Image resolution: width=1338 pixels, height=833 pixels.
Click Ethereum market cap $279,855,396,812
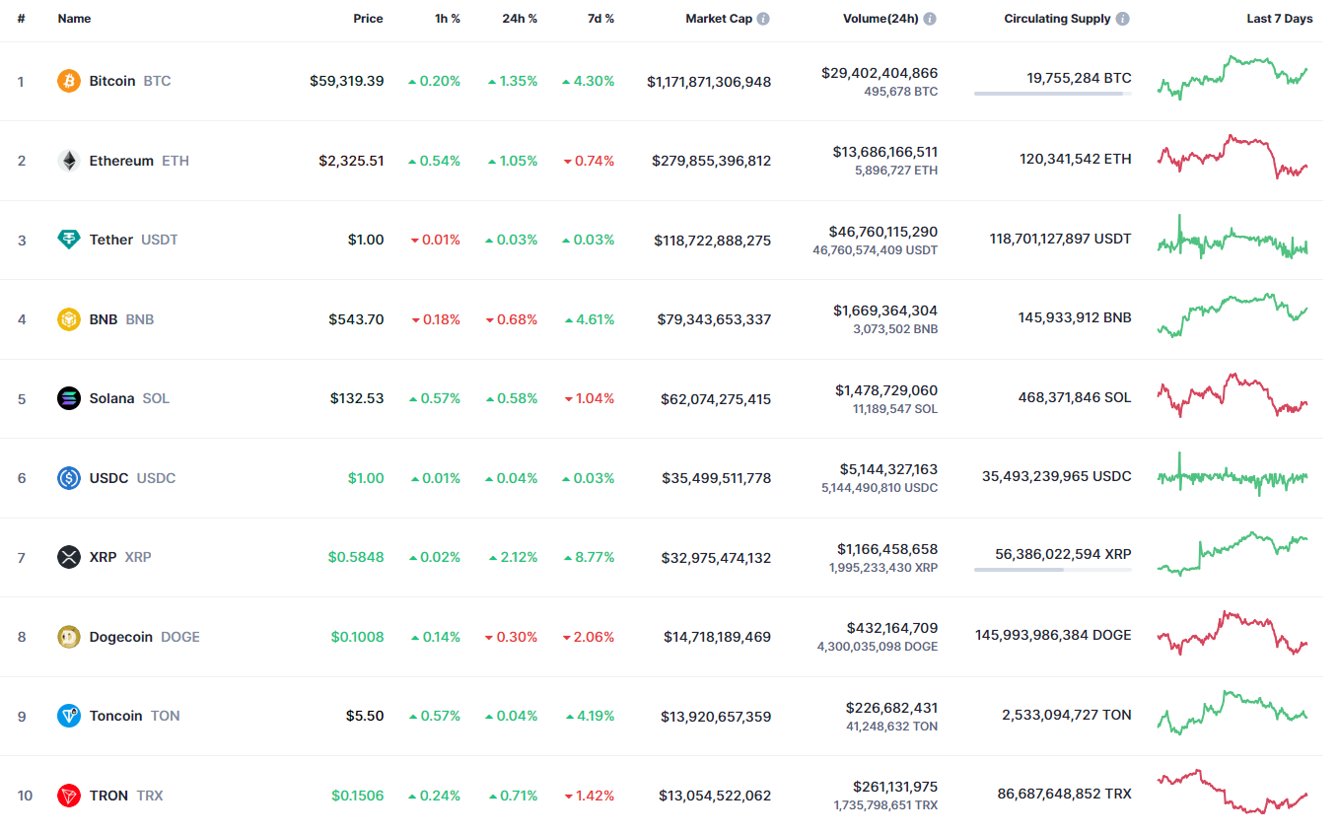(x=712, y=161)
